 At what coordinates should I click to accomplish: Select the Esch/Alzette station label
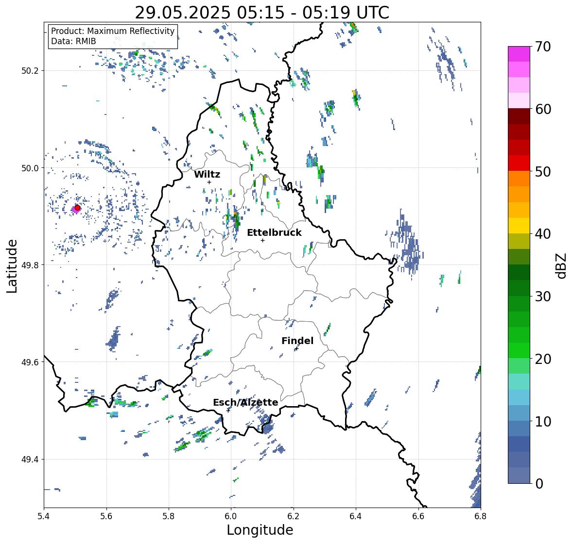[x=245, y=402]
